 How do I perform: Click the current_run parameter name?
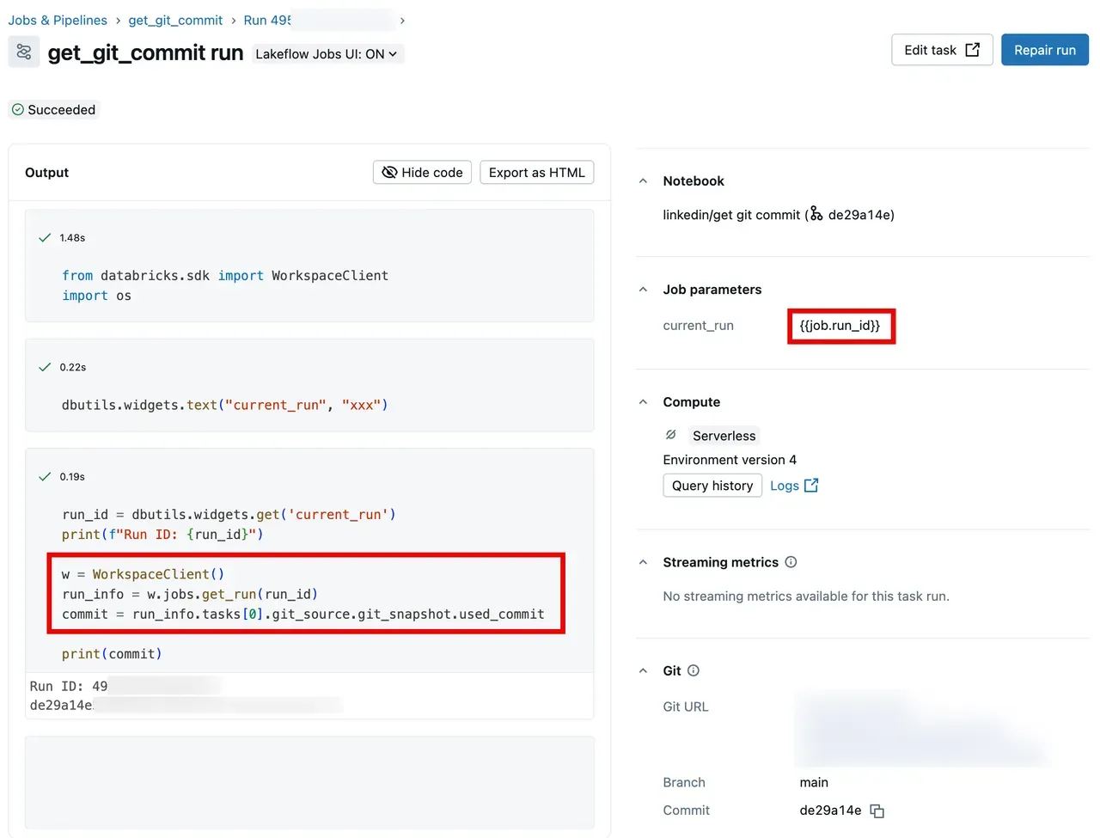[699, 326]
